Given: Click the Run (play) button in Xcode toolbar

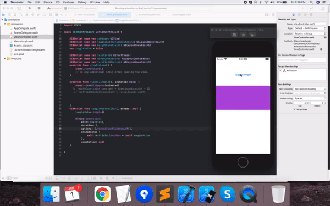Looking at the screenshot, I should [30, 8].
